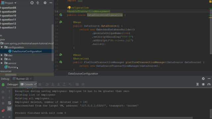
Task: Click Spring gutter icon beside class declaration
Action: (61, 15)
